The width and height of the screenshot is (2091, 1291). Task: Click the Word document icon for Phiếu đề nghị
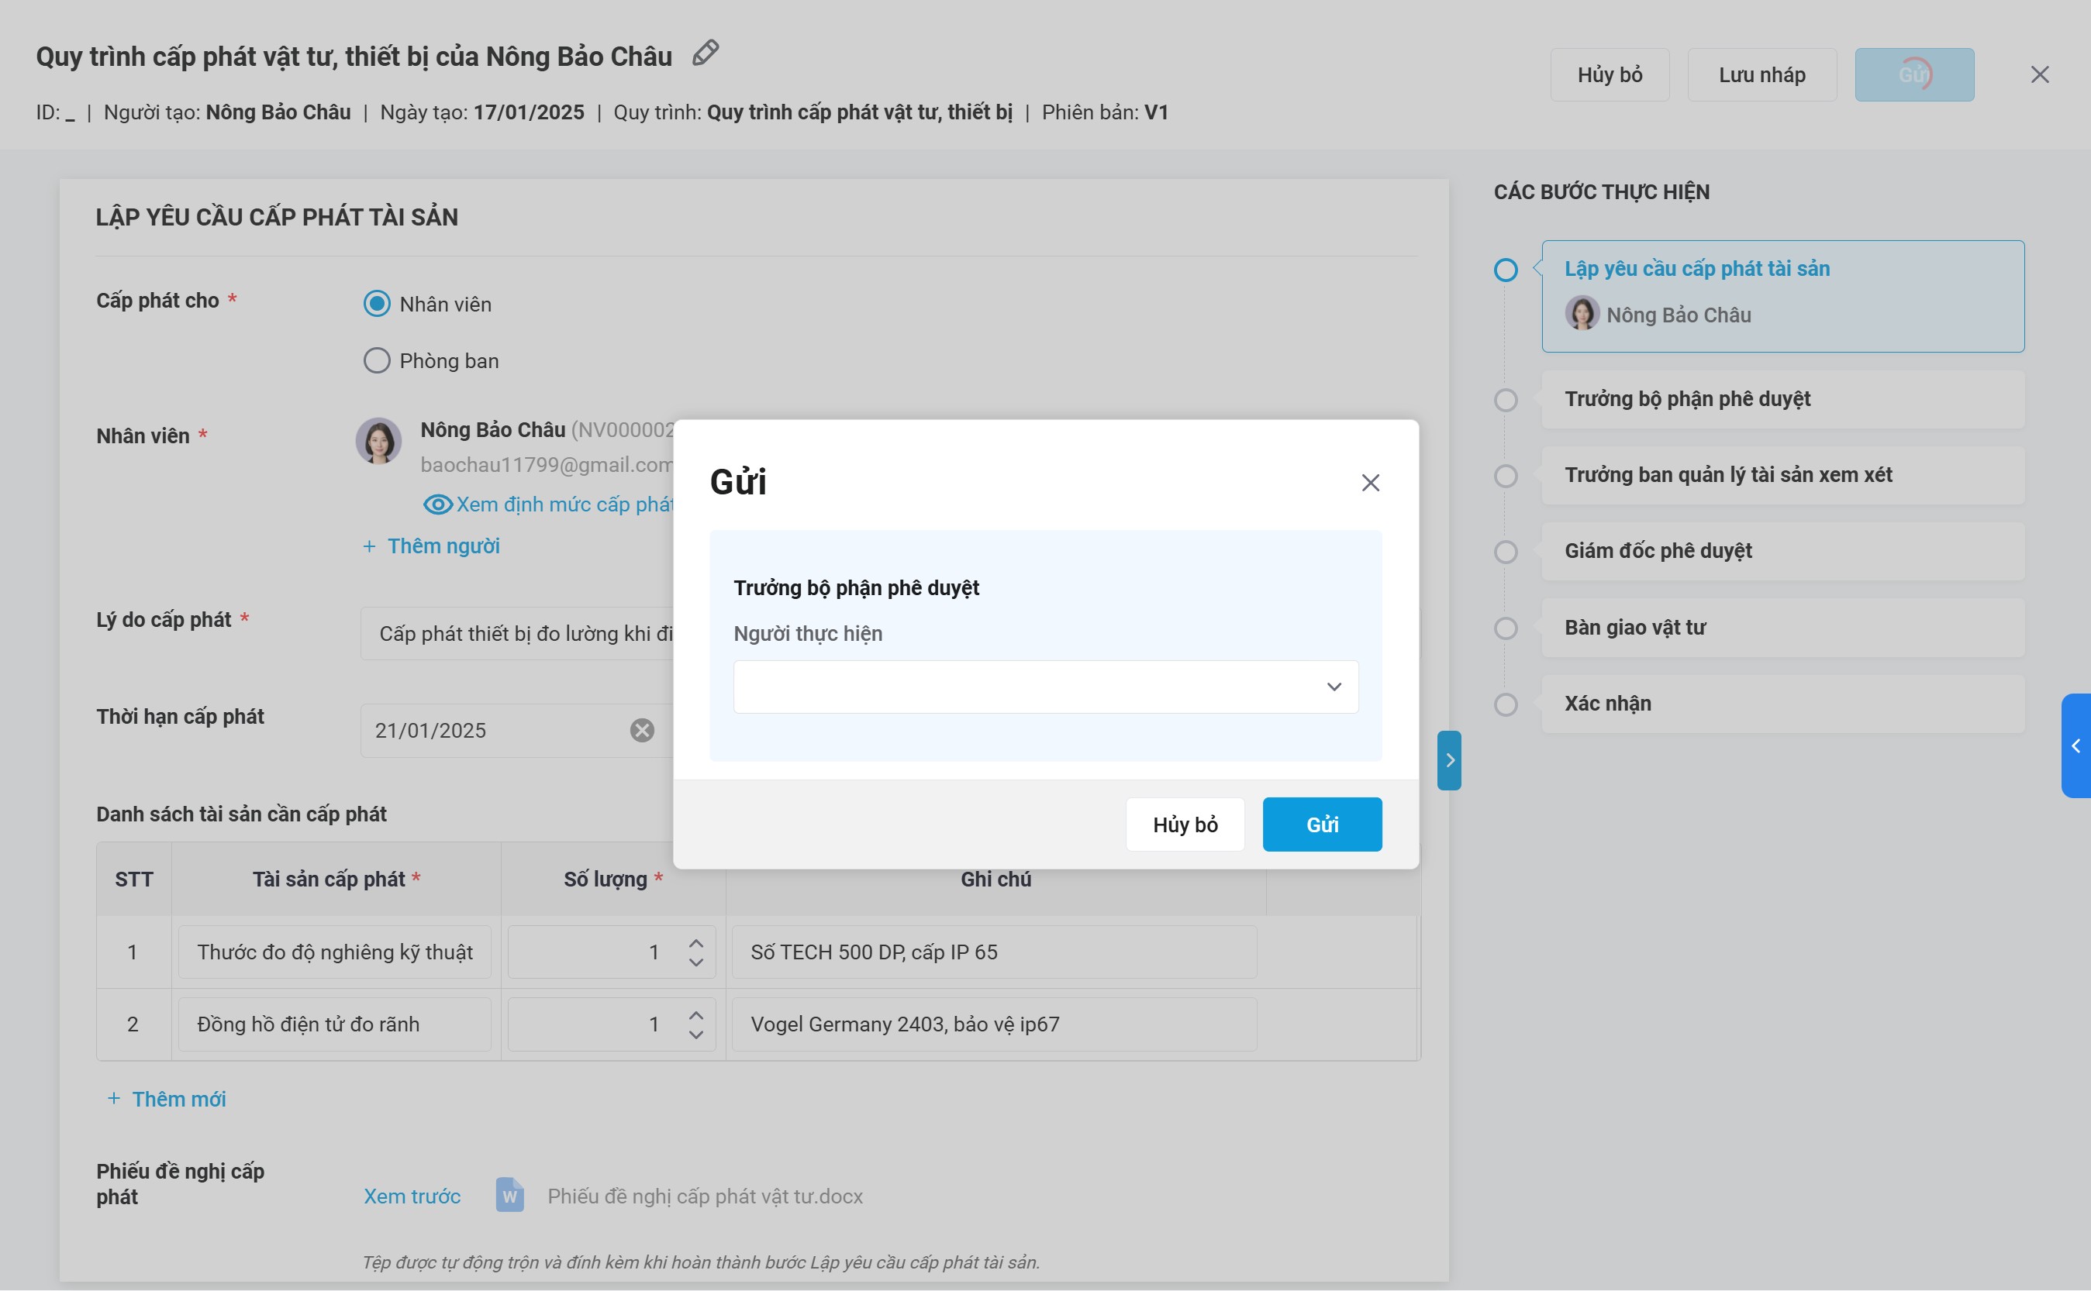tap(509, 1196)
